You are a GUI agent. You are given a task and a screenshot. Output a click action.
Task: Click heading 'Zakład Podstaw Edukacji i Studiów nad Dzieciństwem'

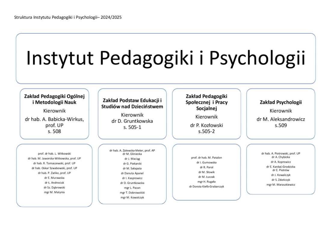tap(132, 103)
